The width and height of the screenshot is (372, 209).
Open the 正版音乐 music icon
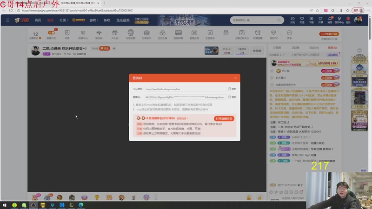[210, 34]
